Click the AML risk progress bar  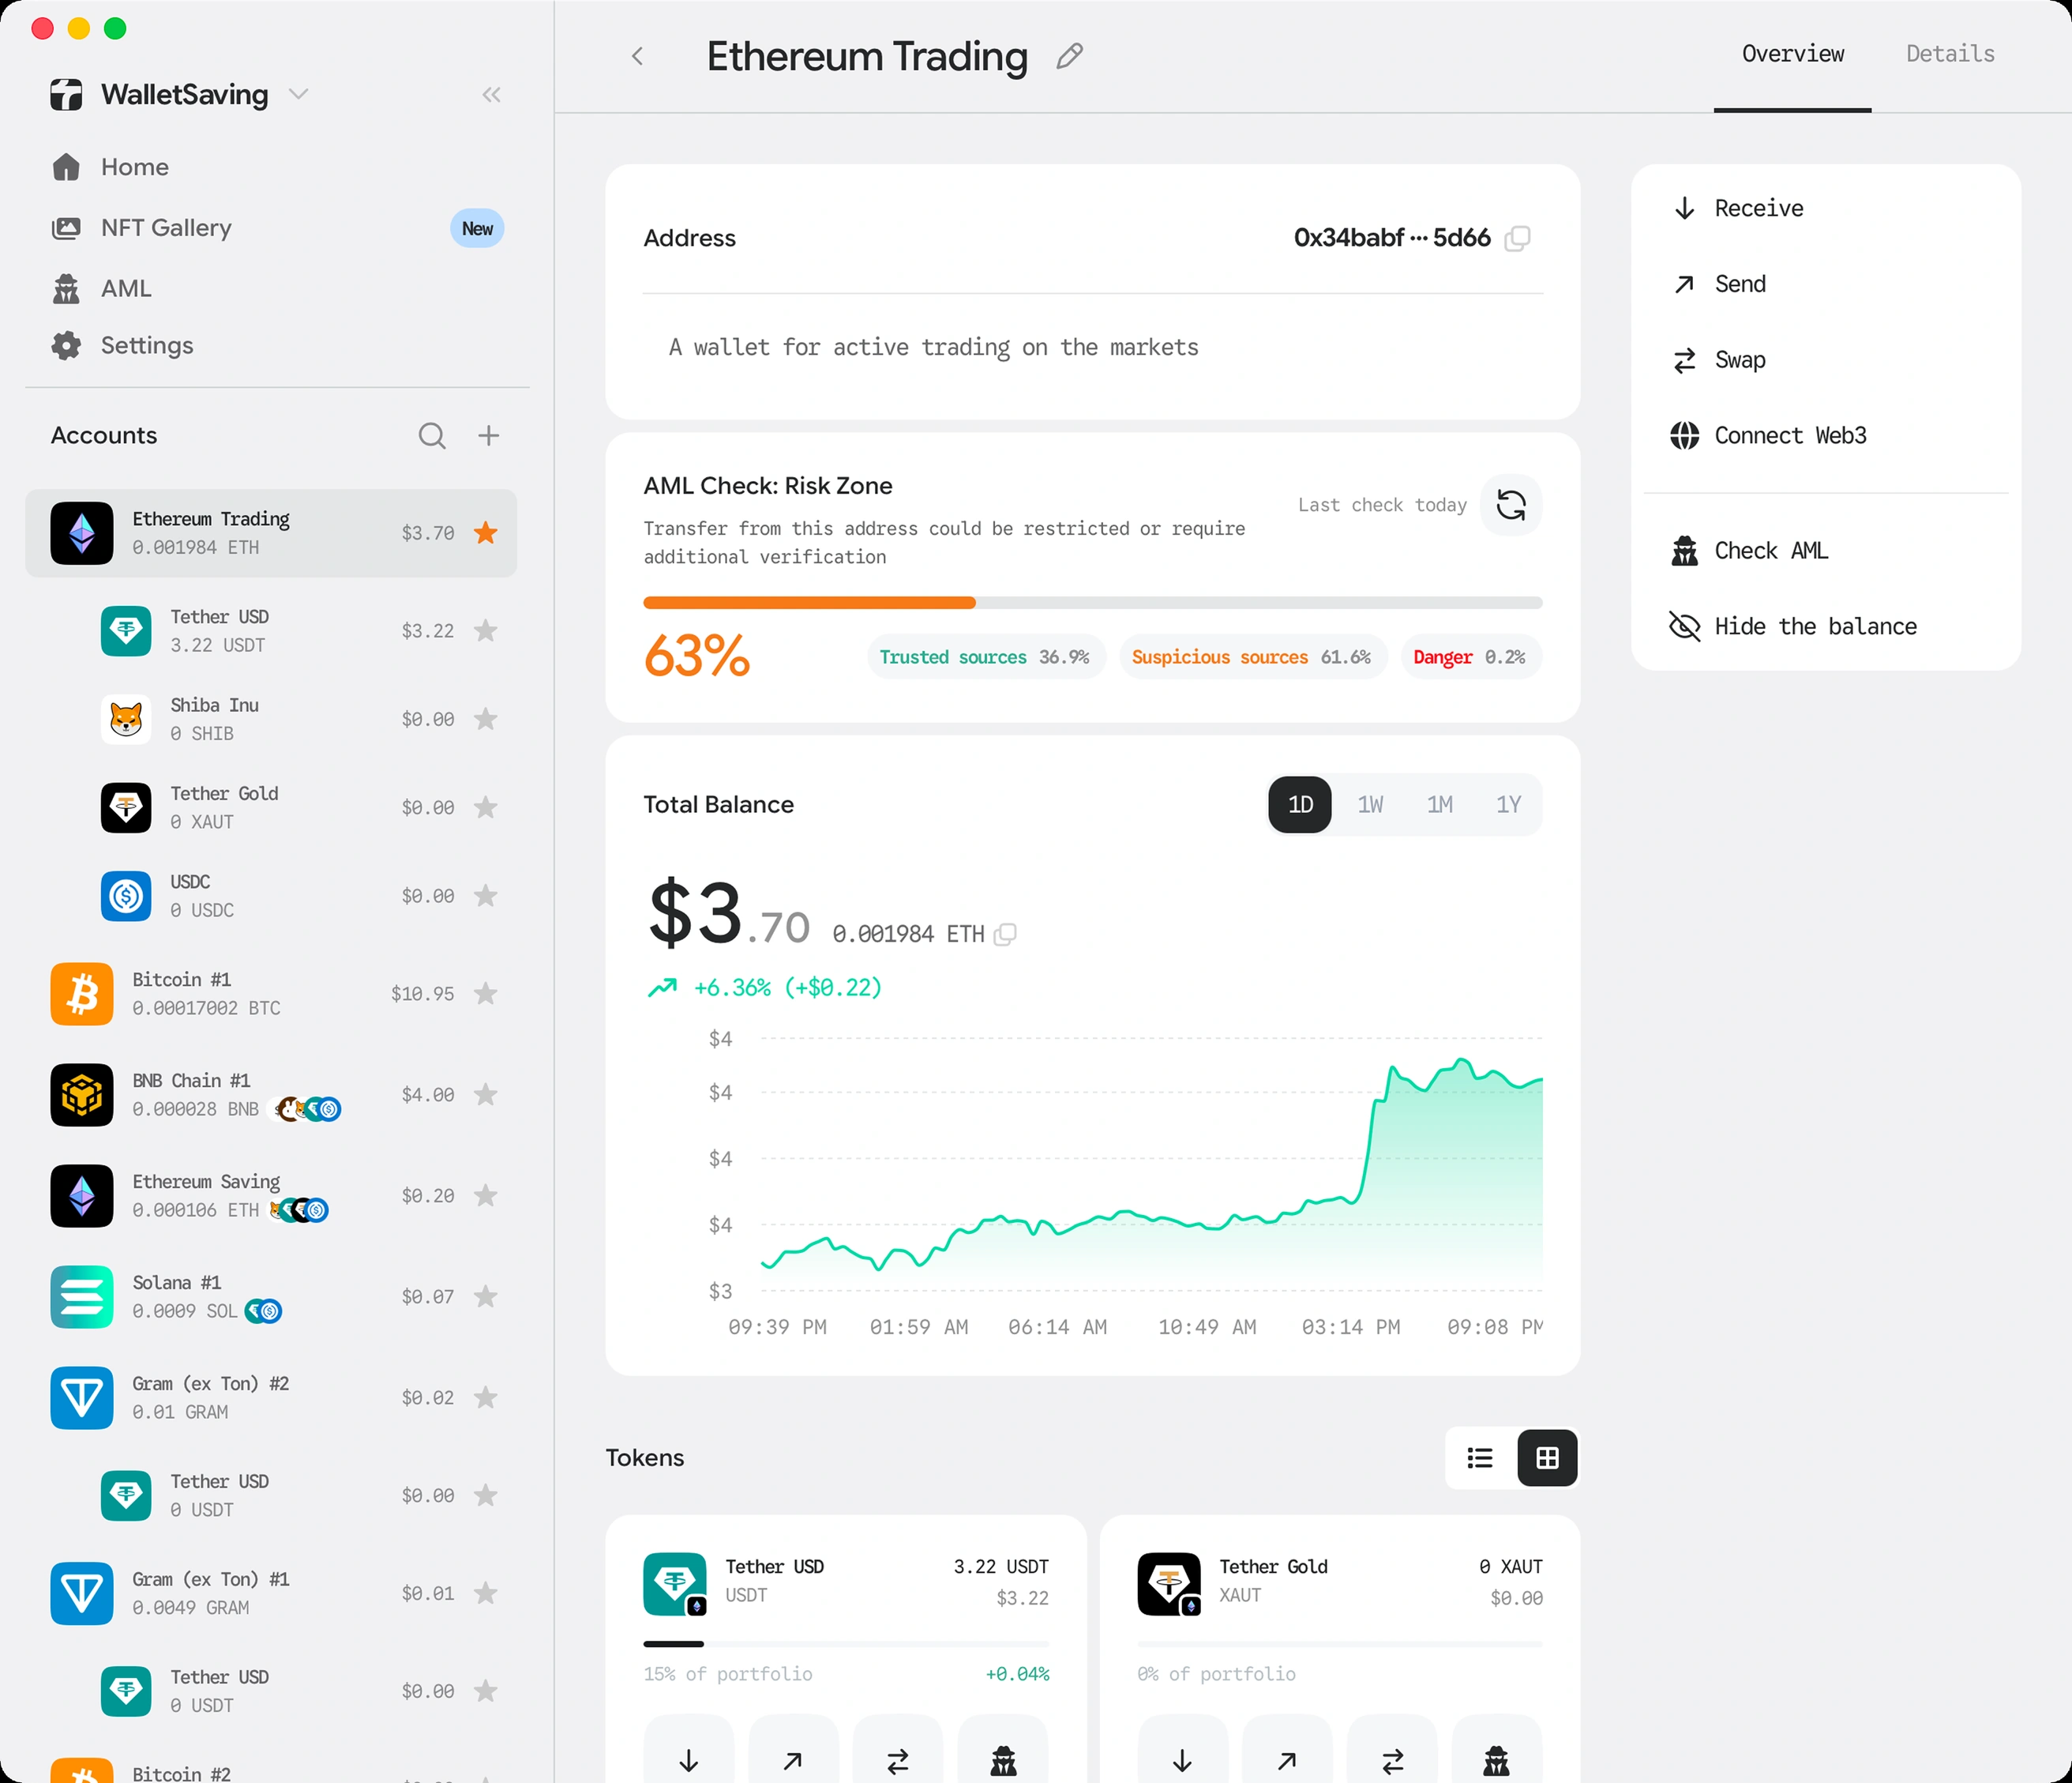coord(1093,604)
